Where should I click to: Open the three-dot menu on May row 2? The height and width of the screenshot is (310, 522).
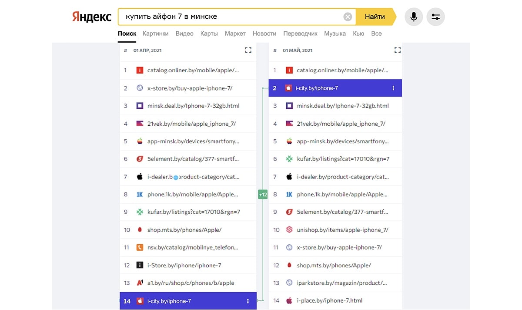pyautogui.click(x=393, y=88)
